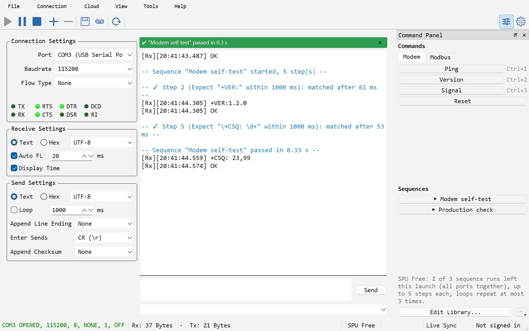
Task: Add a new connection with the plus icon
Action: point(54,22)
